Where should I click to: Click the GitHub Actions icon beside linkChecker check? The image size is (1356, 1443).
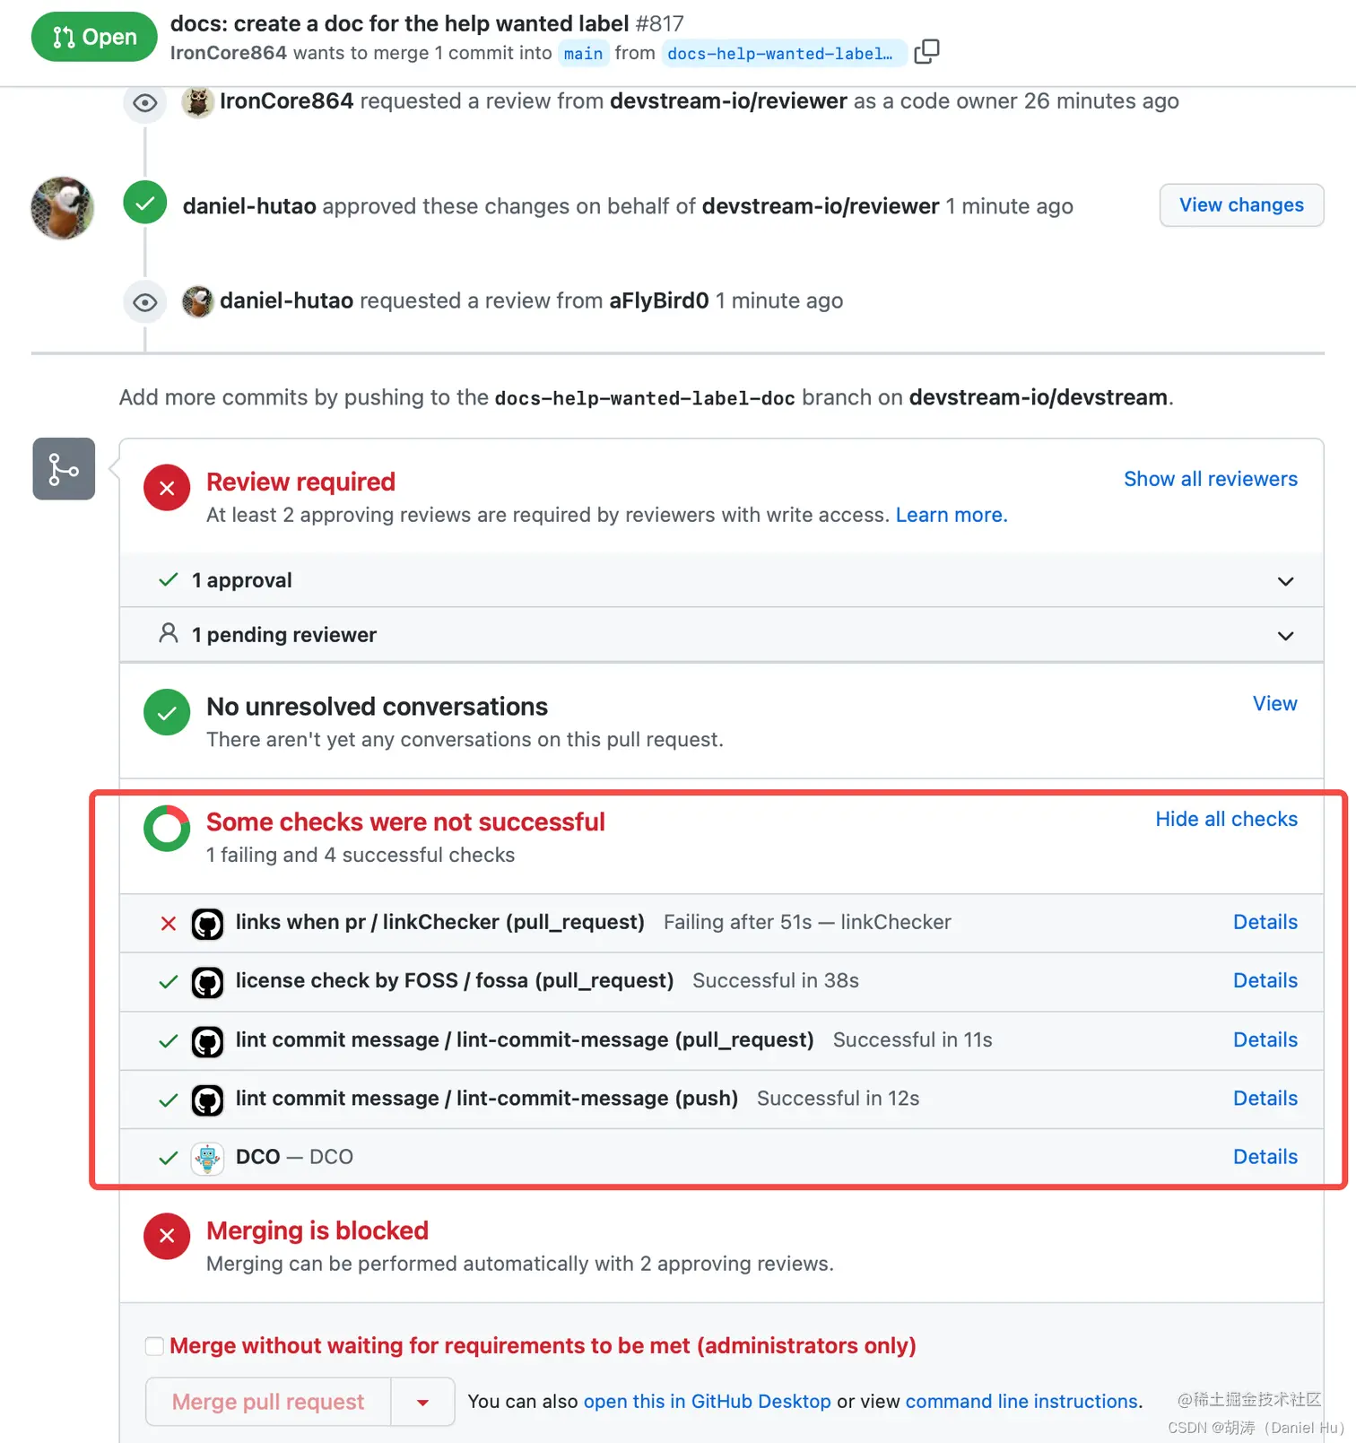[x=207, y=924]
